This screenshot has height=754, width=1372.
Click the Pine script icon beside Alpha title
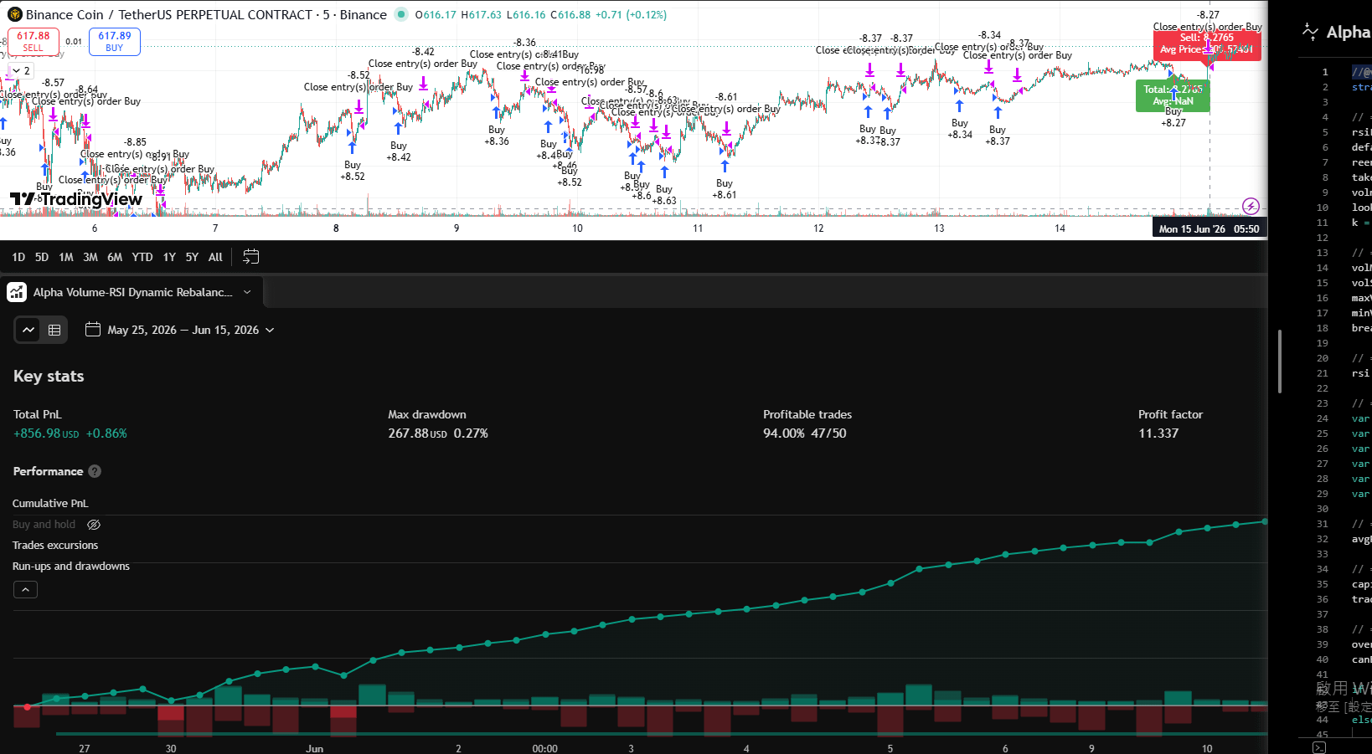pos(1311,32)
